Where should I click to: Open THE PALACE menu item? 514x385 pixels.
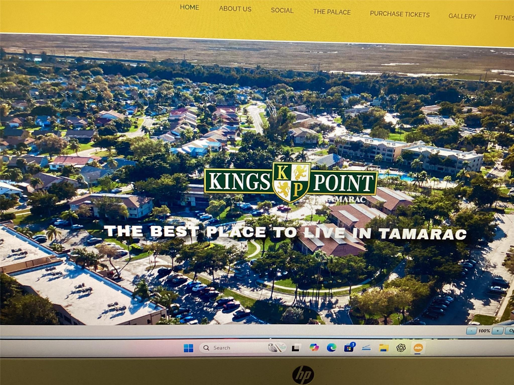332,12
